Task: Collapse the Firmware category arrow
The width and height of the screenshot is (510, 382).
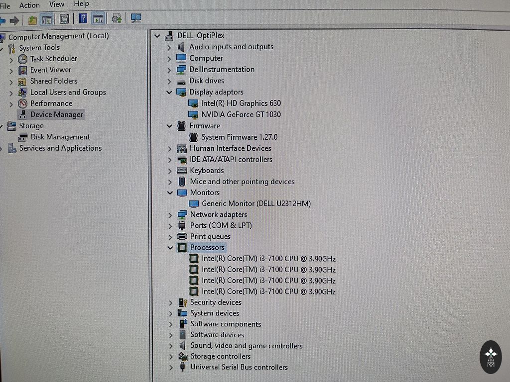Action: (169, 126)
